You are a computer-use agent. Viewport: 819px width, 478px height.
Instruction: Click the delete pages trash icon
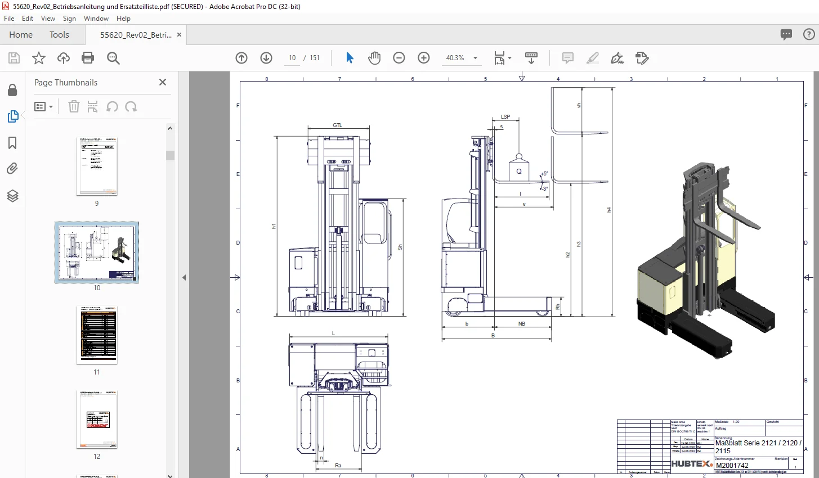coord(74,106)
